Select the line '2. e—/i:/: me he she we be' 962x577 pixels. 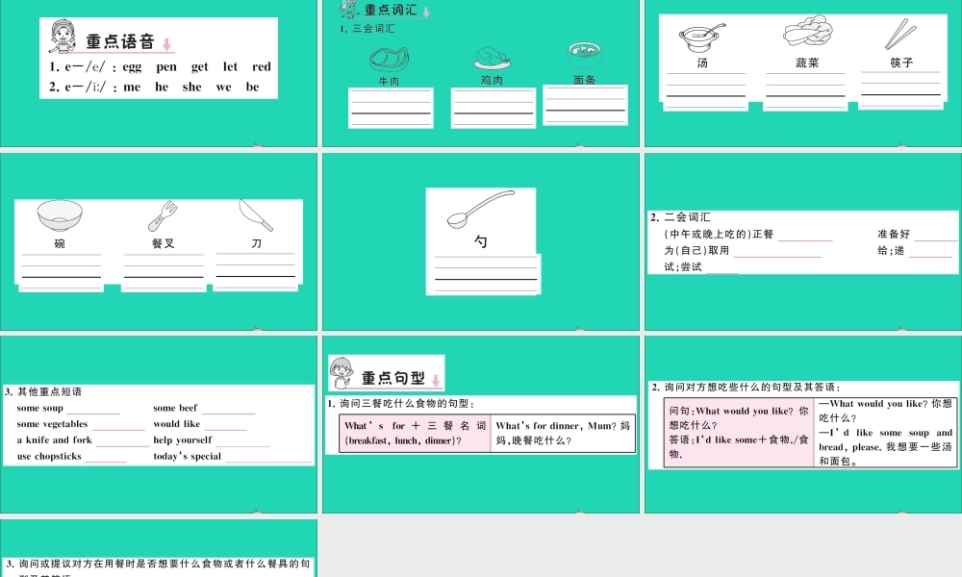[x=154, y=87]
